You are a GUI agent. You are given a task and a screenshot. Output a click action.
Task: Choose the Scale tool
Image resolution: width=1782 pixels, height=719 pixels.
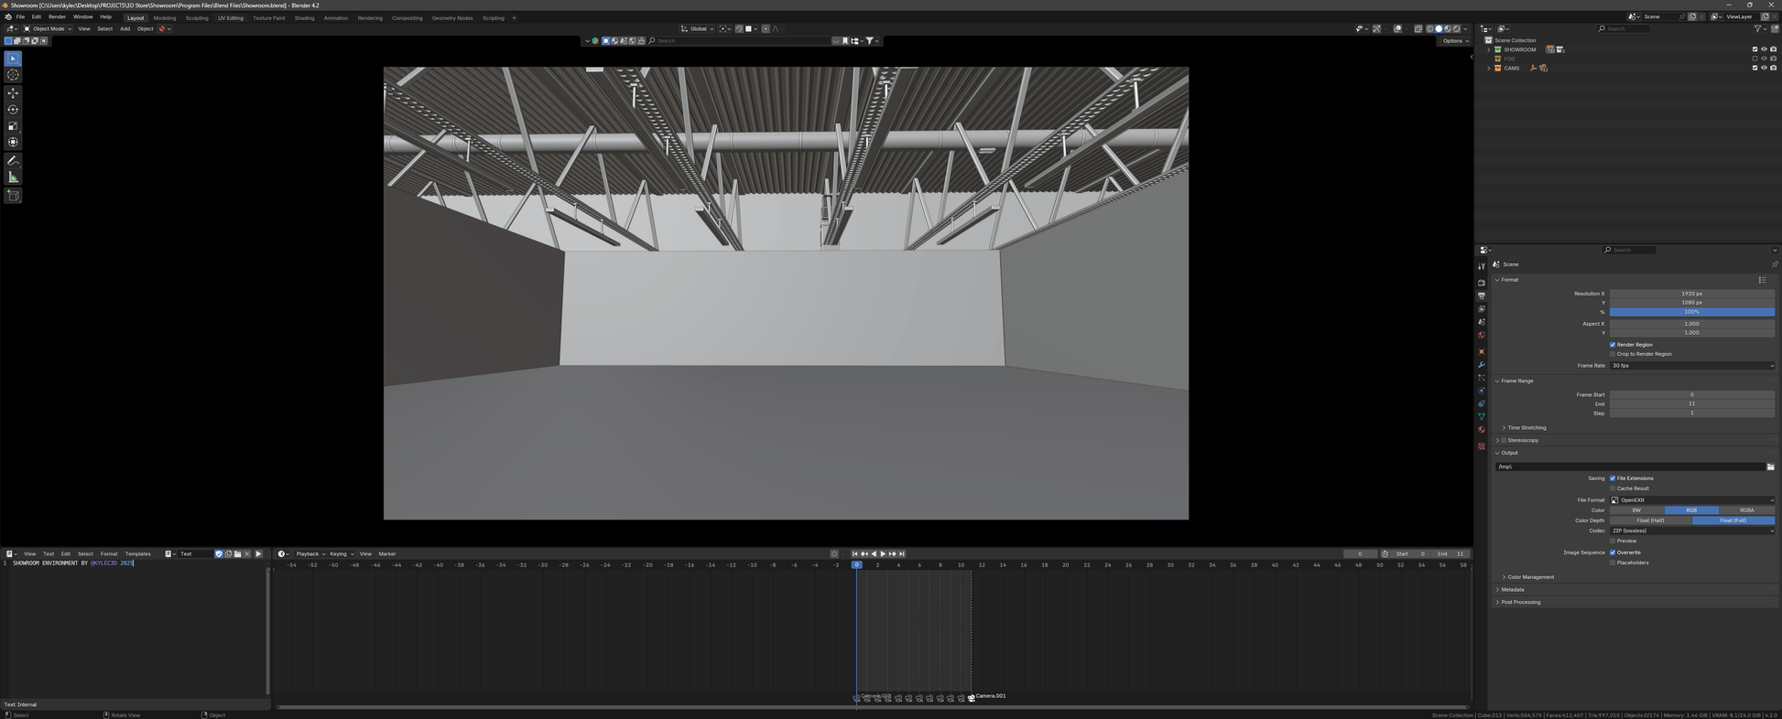[x=13, y=126]
